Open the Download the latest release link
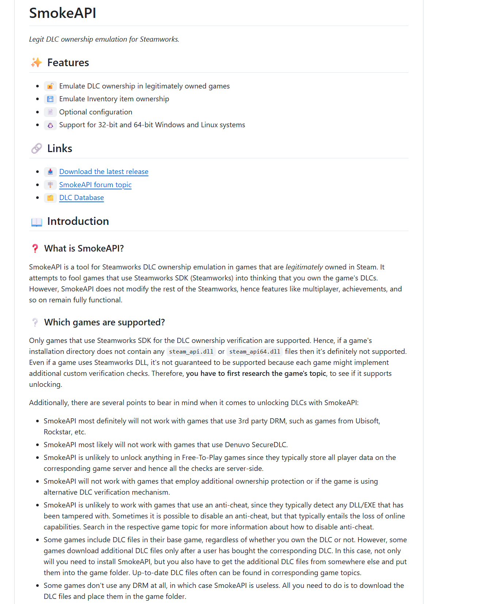This screenshot has width=479, height=604. (104, 172)
